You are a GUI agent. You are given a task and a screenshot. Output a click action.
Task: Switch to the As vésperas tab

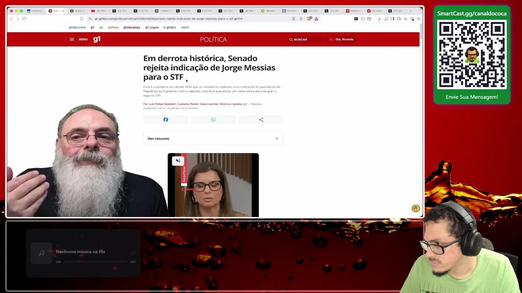pos(374,11)
